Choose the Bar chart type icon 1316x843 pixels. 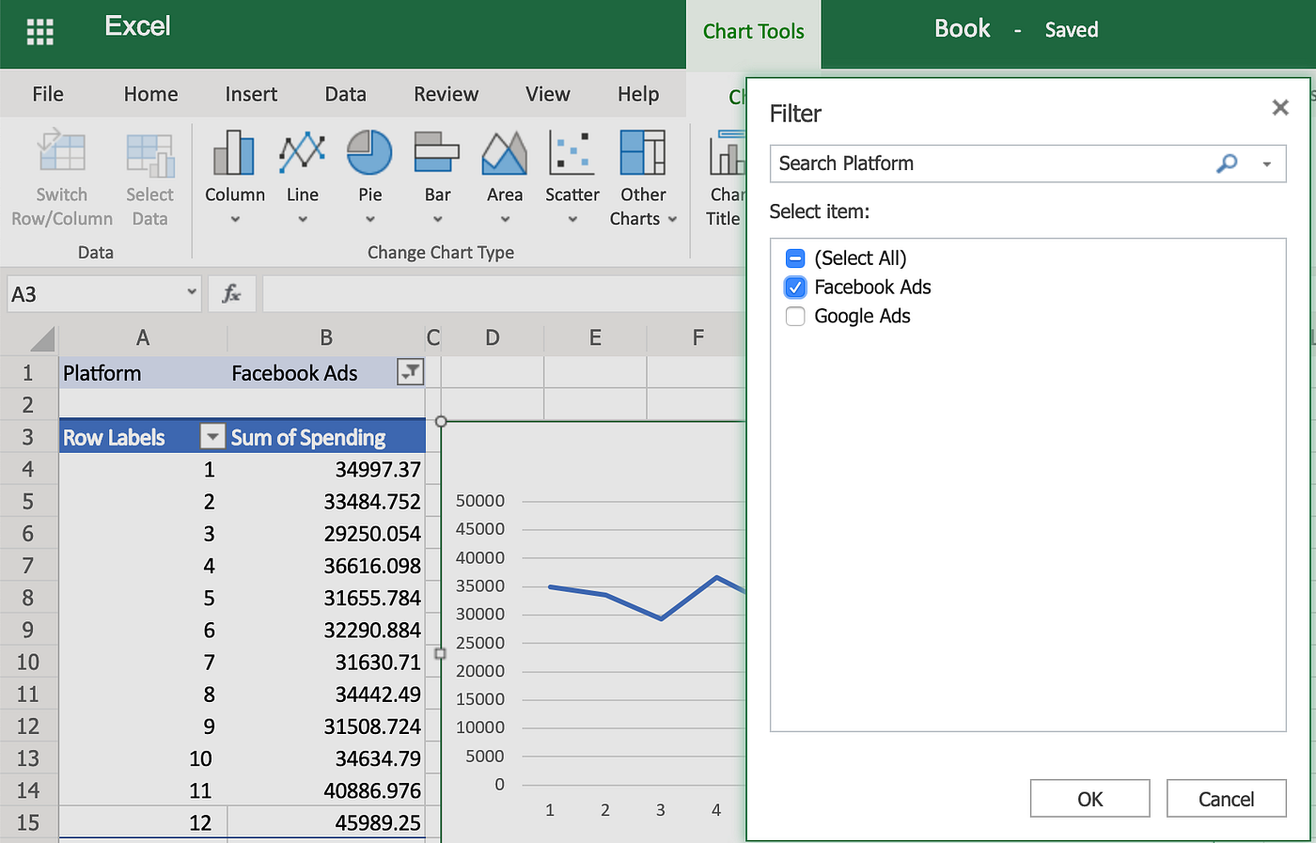[x=437, y=152]
